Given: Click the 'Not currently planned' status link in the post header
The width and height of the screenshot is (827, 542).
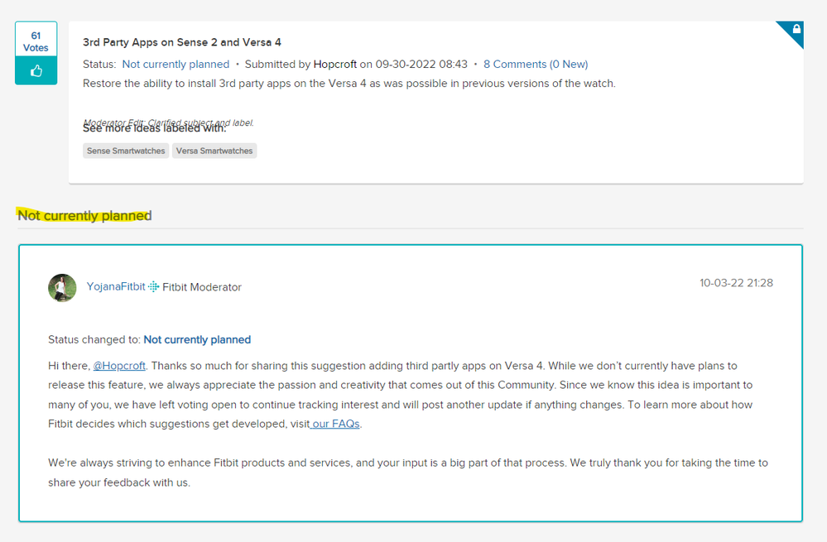Looking at the screenshot, I should click(x=175, y=65).
